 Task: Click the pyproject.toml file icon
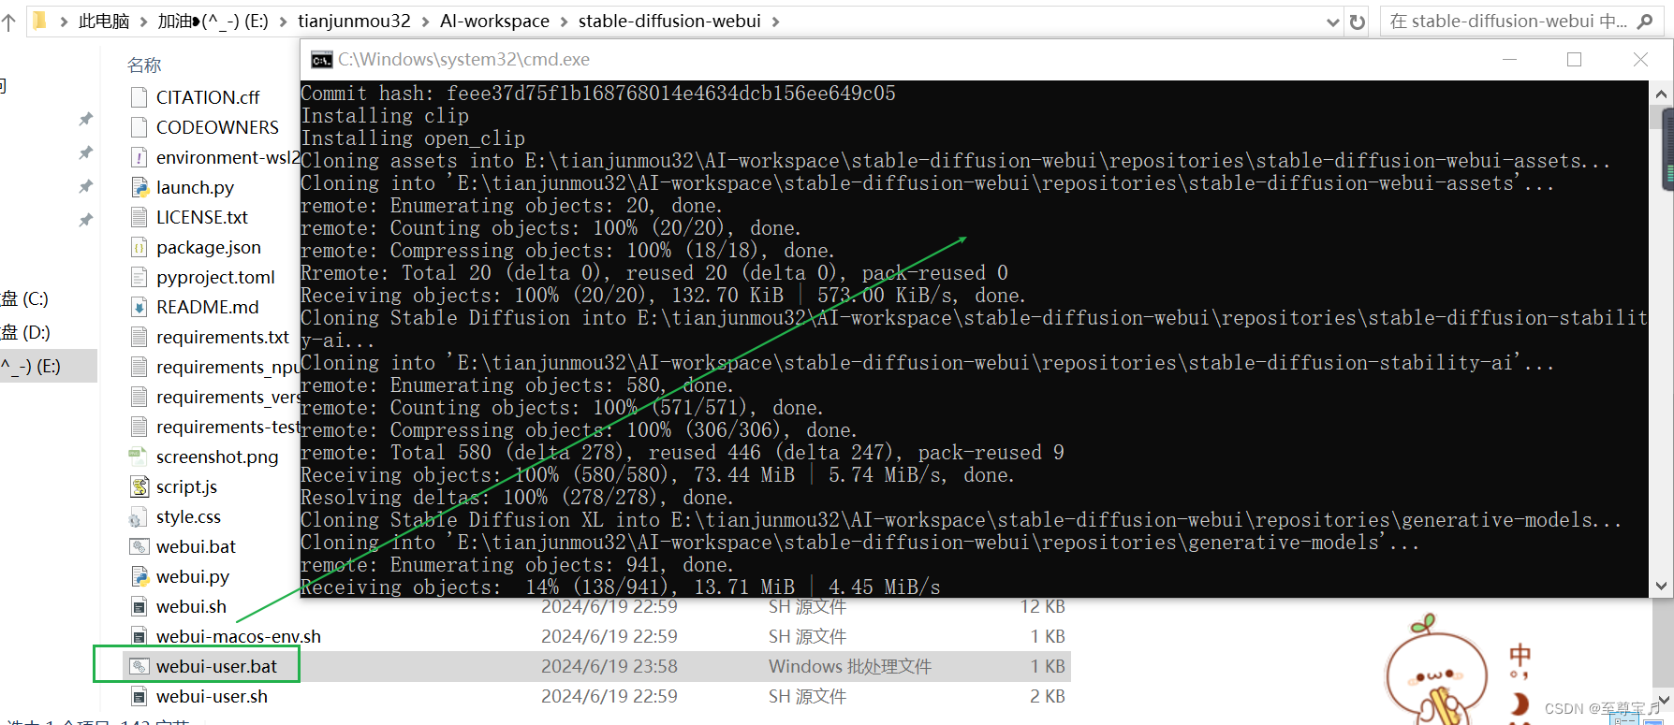(139, 277)
